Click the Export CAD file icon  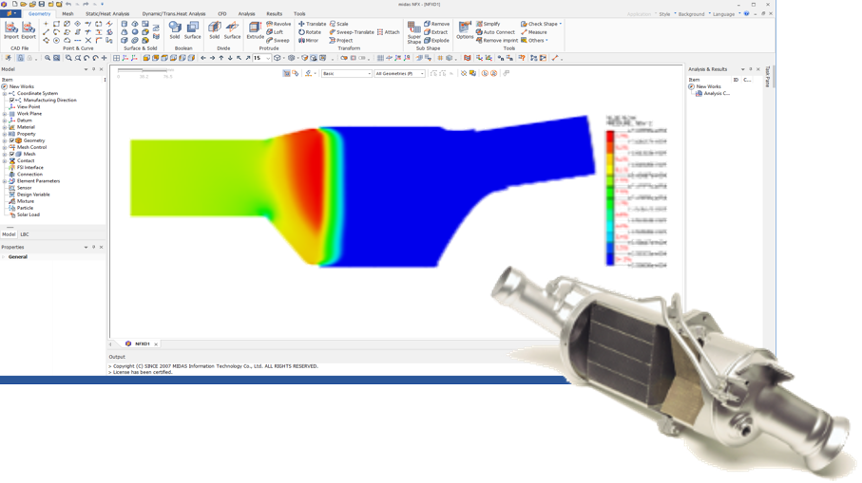click(x=29, y=30)
